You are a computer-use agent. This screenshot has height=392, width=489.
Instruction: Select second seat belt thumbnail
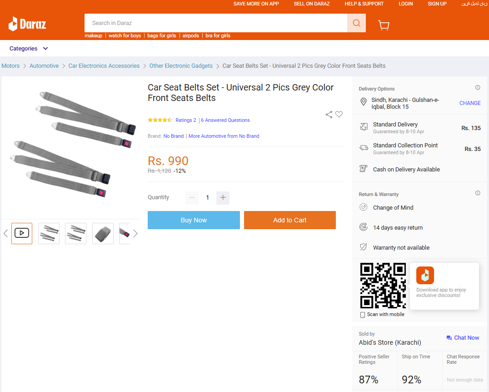(x=49, y=233)
